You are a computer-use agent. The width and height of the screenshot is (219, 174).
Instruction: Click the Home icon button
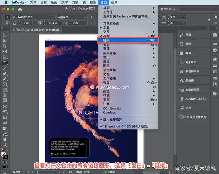20,9
